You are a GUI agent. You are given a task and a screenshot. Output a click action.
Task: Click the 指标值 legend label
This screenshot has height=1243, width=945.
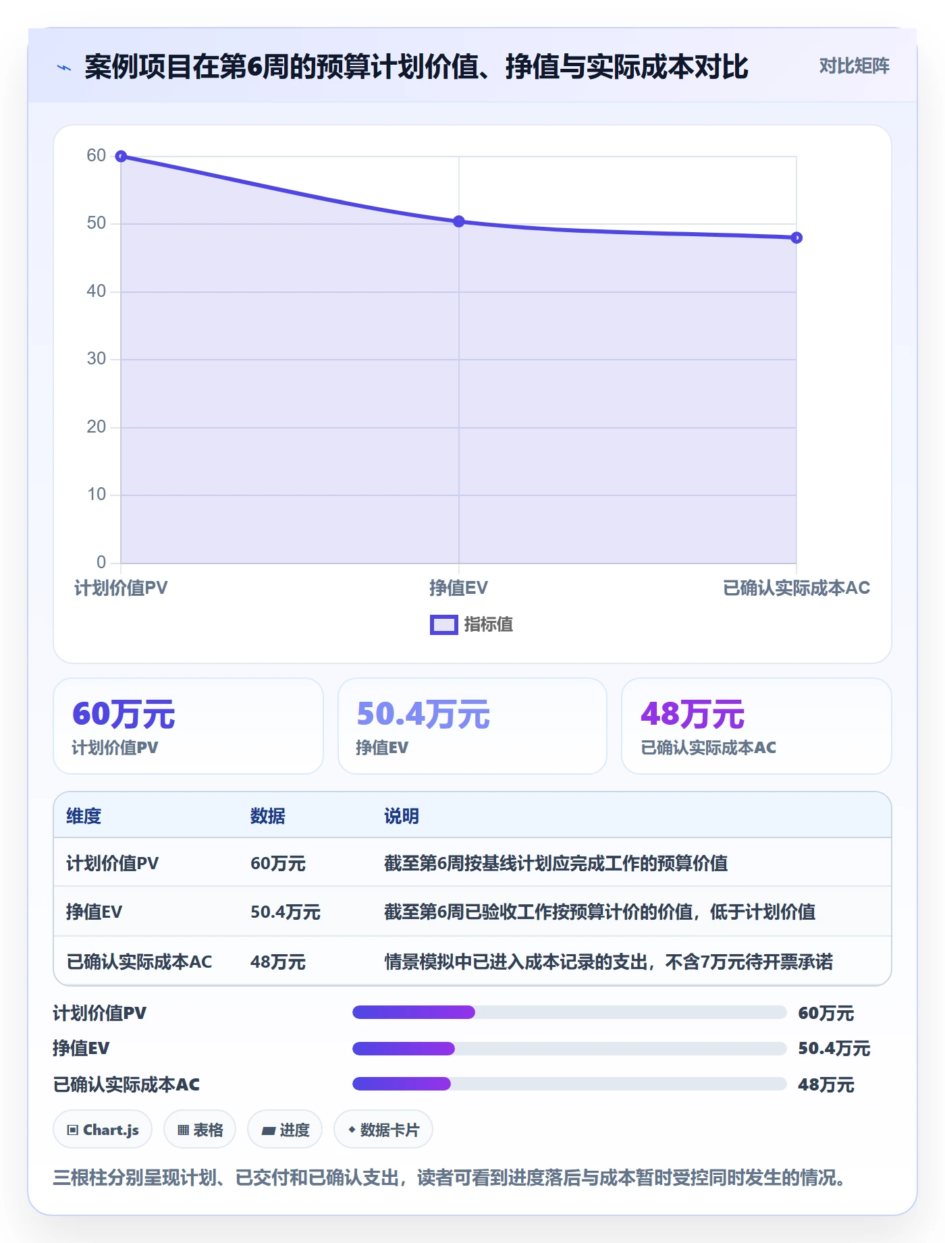tap(489, 625)
